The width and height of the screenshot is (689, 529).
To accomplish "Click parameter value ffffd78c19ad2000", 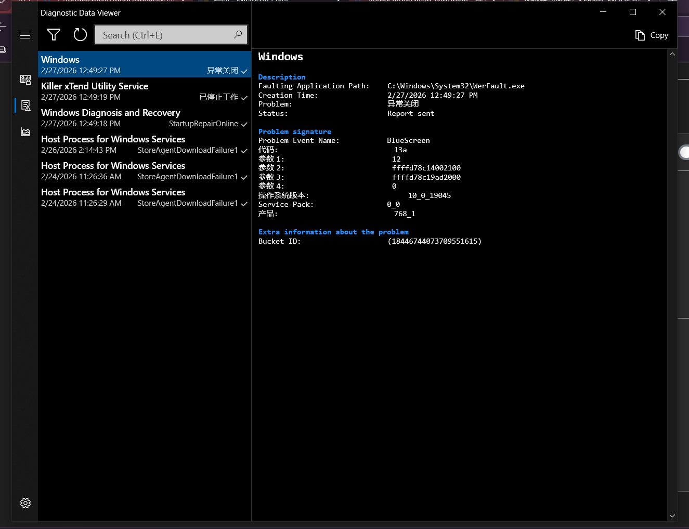I will pos(426,177).
